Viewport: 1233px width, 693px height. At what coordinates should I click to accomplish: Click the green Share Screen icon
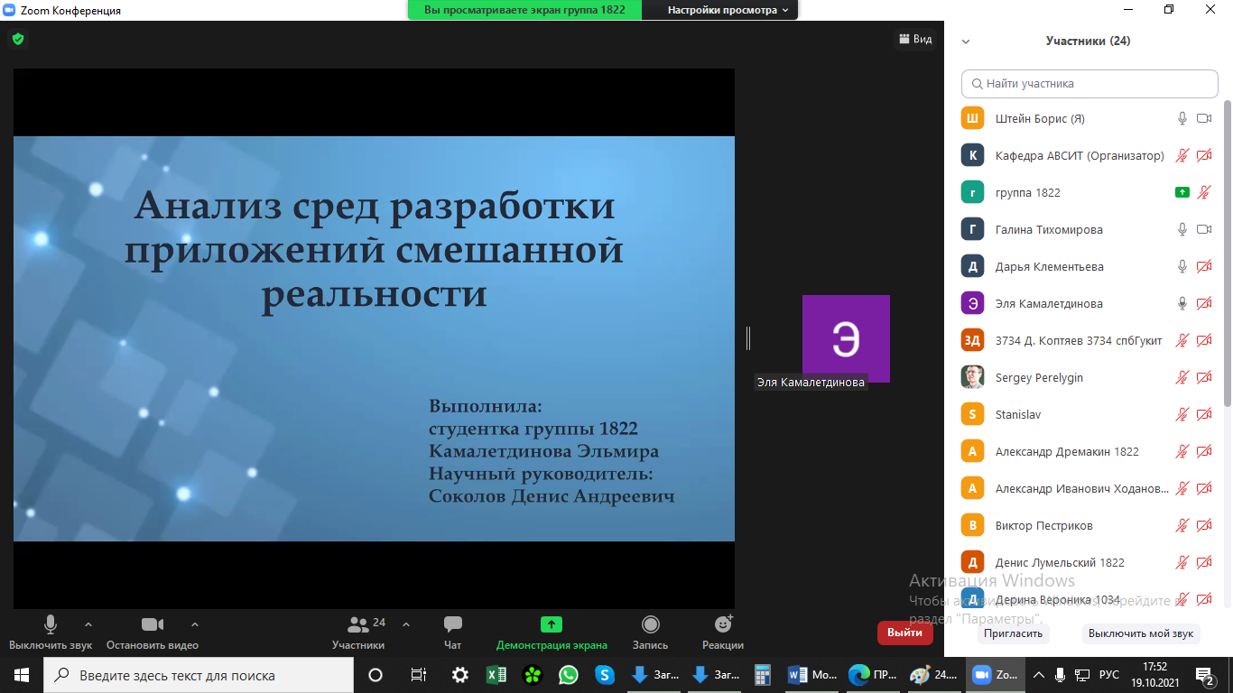click(x=552, y=624)
